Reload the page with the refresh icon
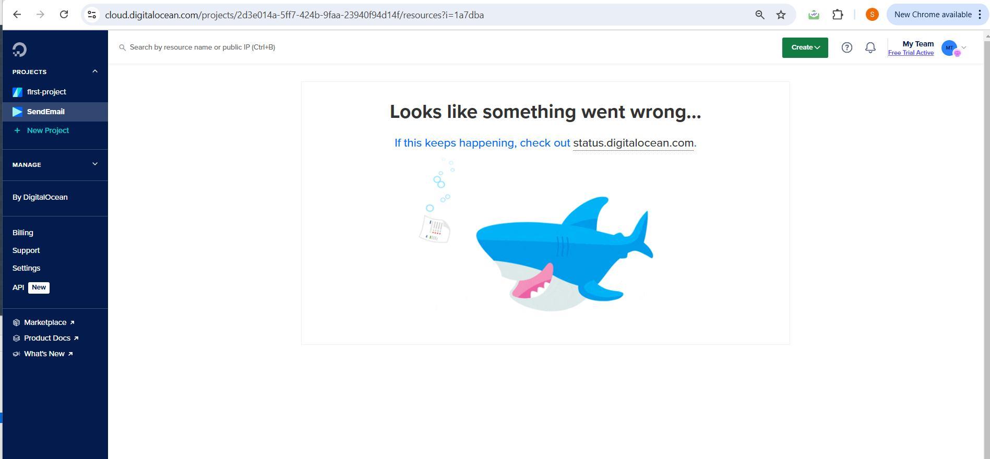990x459 pixels. (64, 15)
